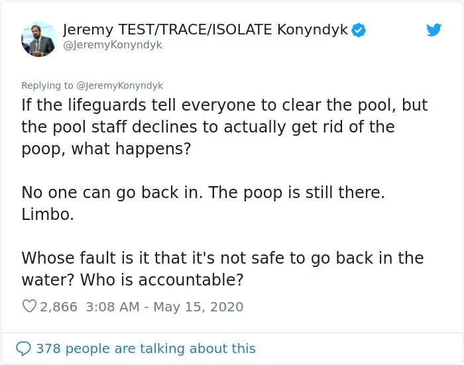Click the 2,866 likes count
Screen dimensions: 464x365
pyautogui.click(x=58, y=307)
